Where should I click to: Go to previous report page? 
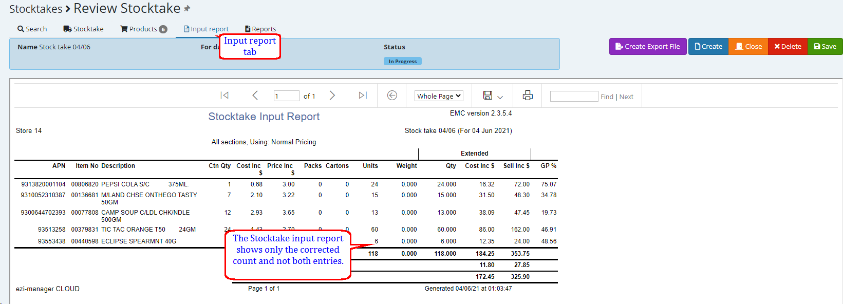coord(255,96)
